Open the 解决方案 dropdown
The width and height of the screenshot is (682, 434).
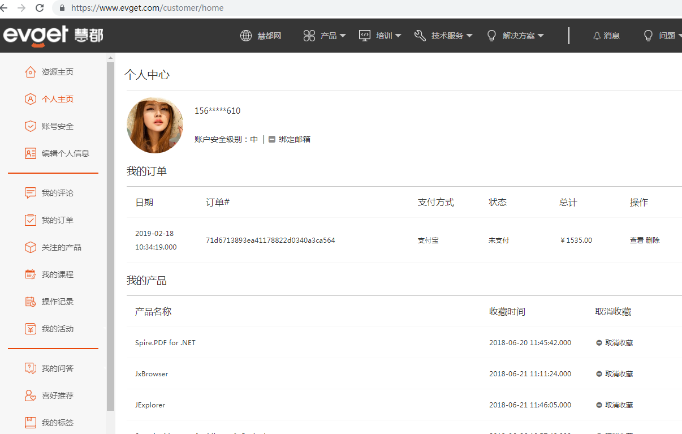(x=516, y=35)
